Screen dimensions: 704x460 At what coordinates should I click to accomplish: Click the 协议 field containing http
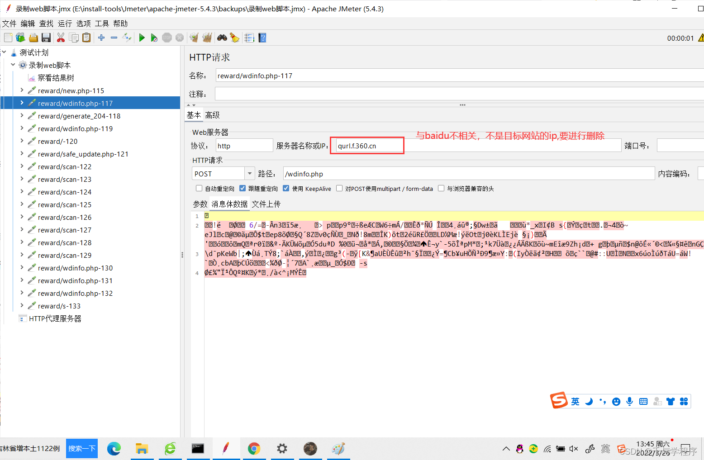244,146
